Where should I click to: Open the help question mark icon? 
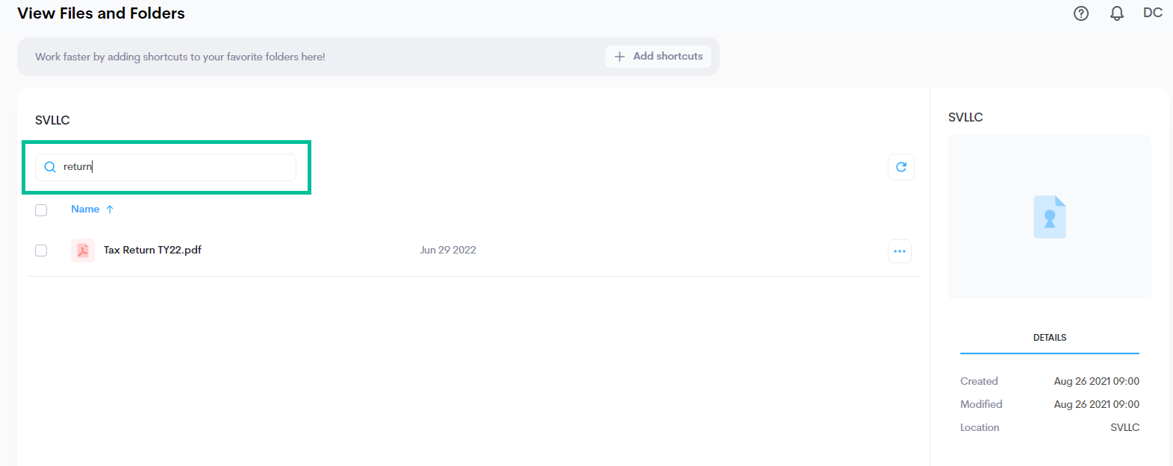pos(1080,13)
